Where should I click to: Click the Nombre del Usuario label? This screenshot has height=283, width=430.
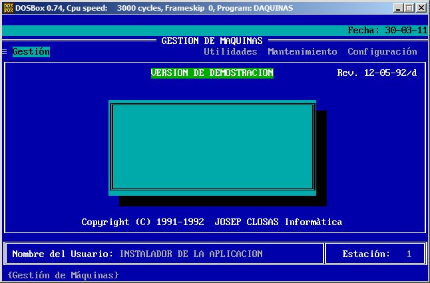pos(63,254)
